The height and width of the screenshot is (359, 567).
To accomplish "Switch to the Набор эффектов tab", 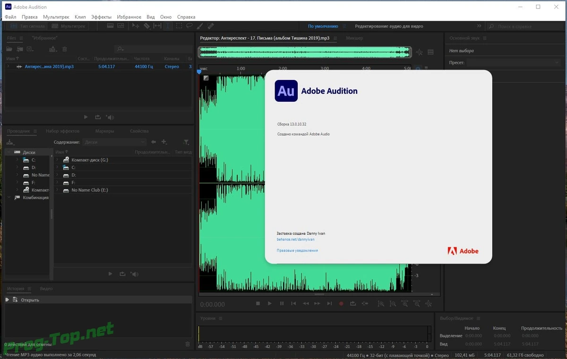I will [x=62, y=131].
